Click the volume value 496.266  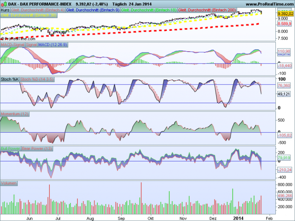(285, 196)
